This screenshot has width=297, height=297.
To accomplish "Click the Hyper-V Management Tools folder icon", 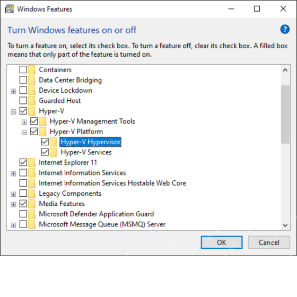I will pyautogui.click(x=42, y=121).
